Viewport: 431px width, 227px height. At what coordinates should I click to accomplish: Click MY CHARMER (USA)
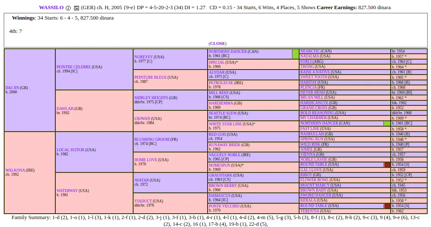pyautogui.click(x=313, y=118)
